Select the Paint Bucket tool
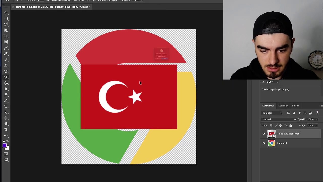 click(x=6, y=83)
